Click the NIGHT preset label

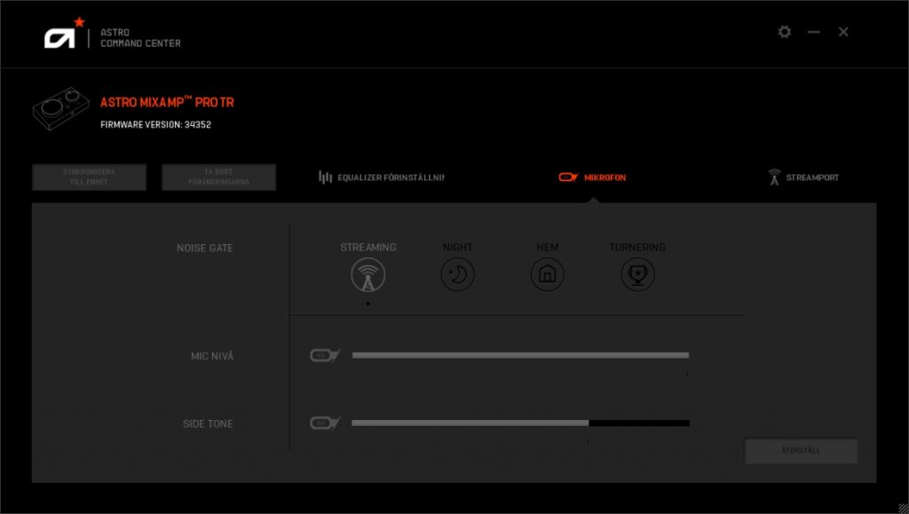click(x=457, y=248)
